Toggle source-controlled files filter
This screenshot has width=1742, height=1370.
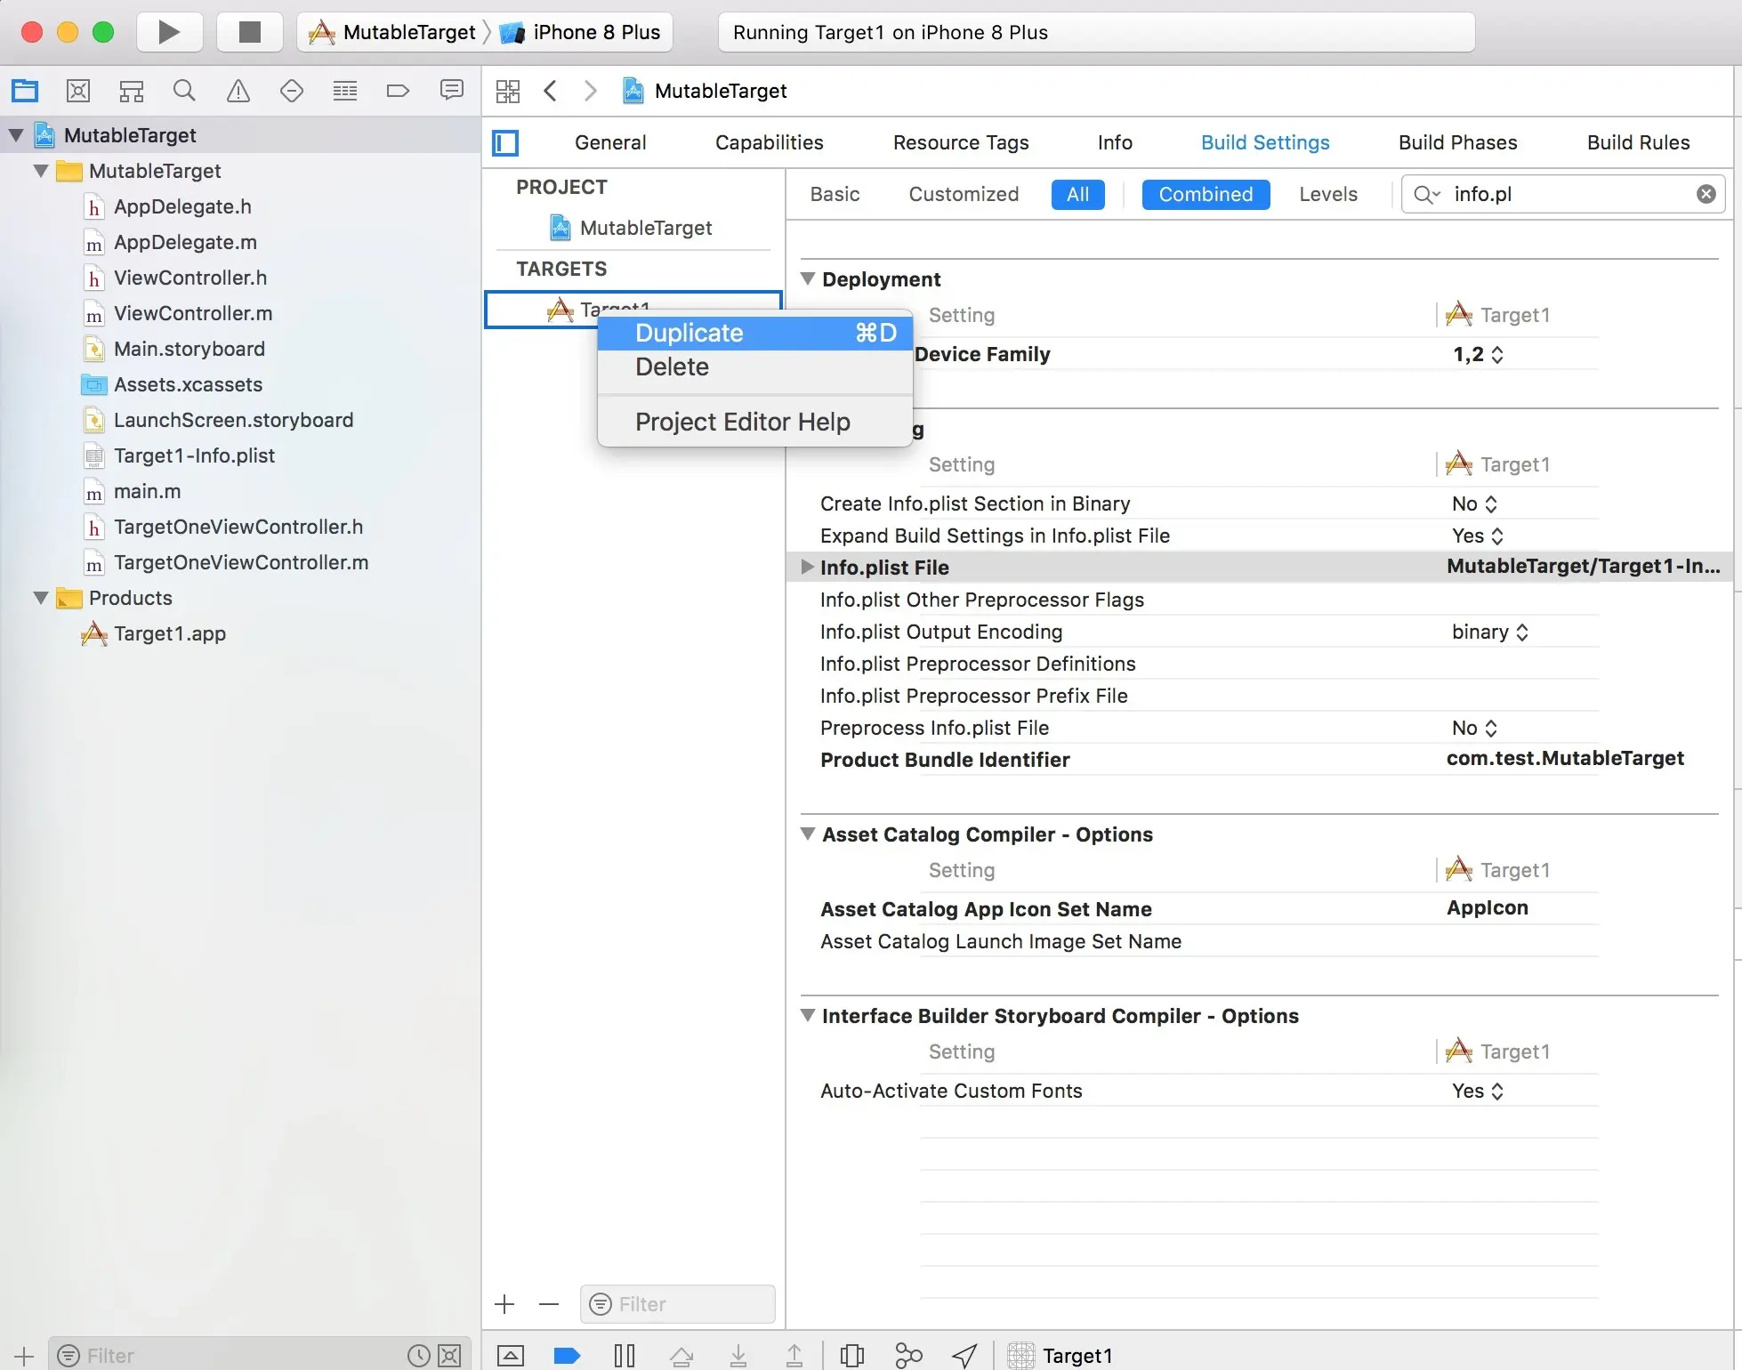pyautogui.click(x=450, y=1356)
